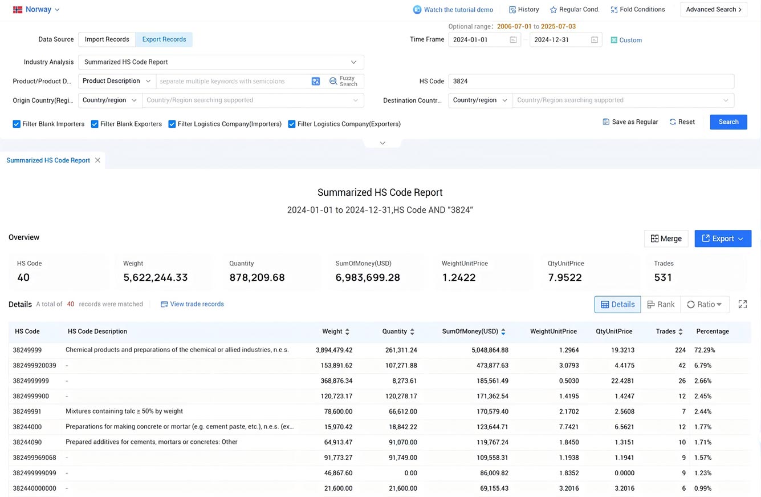Screen dimensions: 761x497
Task: Click the Norway flag icon
Action: [x=18, y=10]
